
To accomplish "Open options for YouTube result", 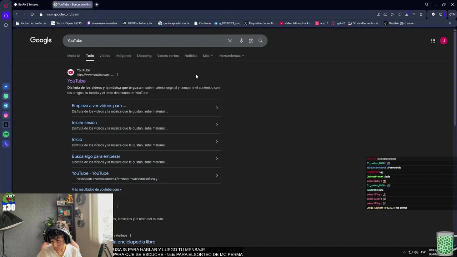I will click(117, 75).
